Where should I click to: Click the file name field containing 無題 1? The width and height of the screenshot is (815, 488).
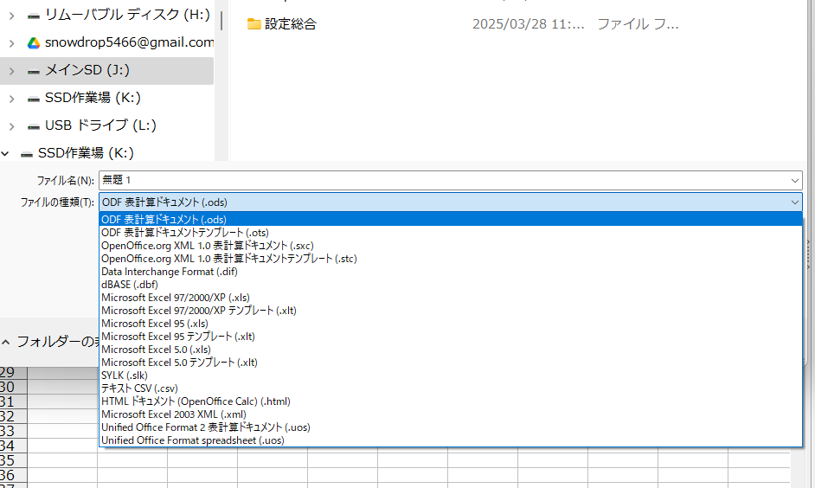click(x=451, y=180)
